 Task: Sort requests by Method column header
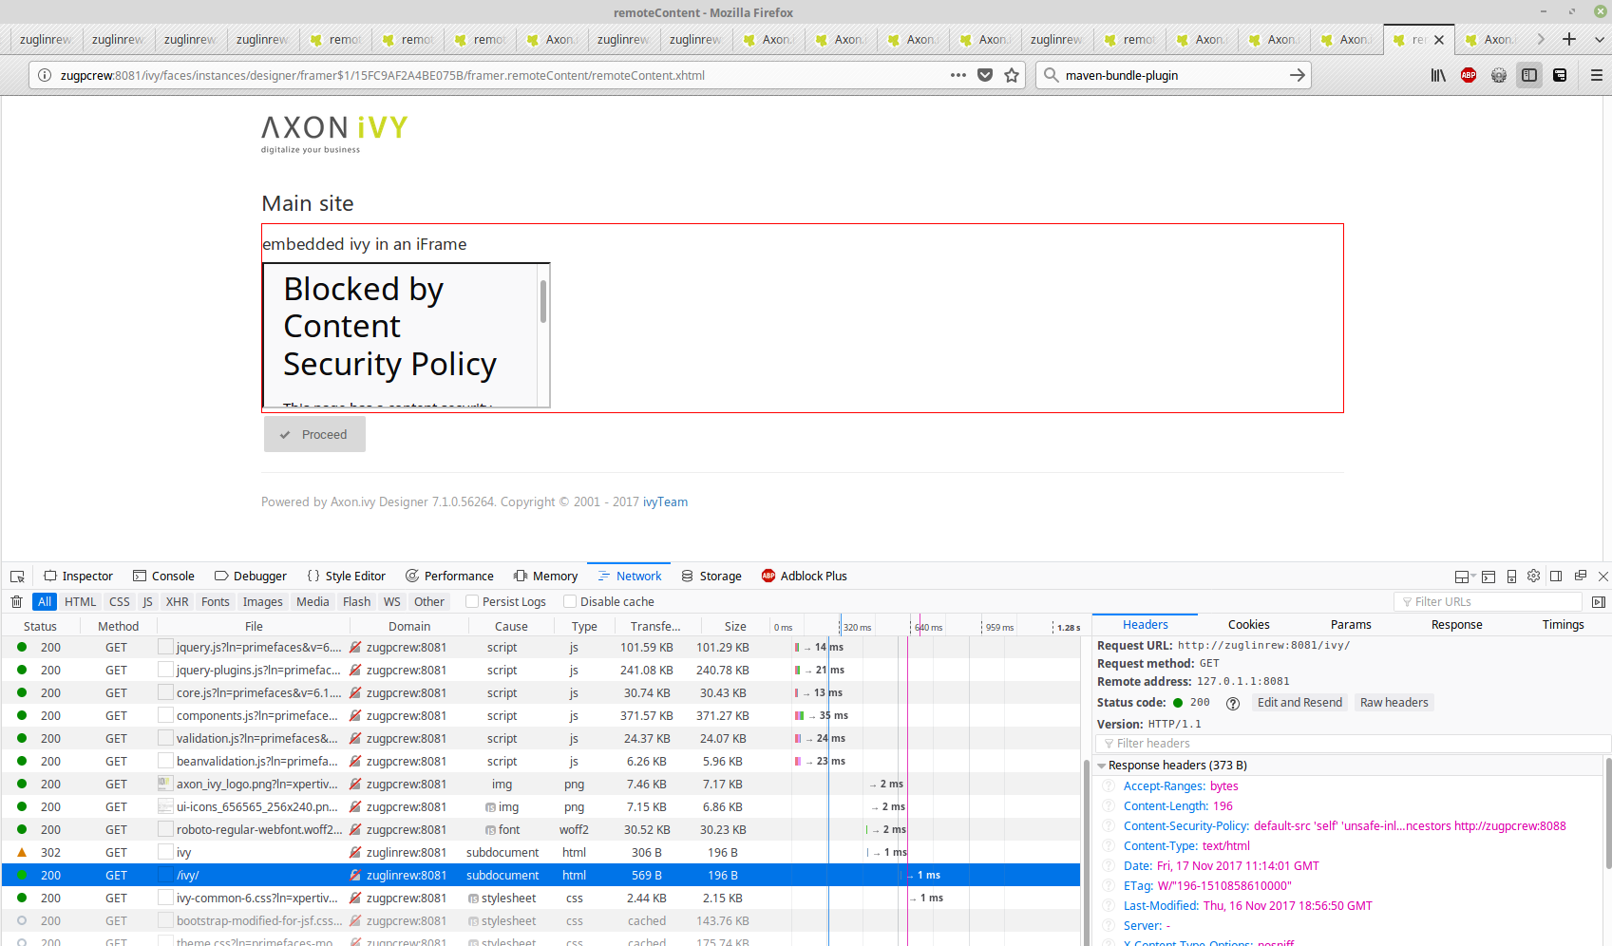(119, 626)
